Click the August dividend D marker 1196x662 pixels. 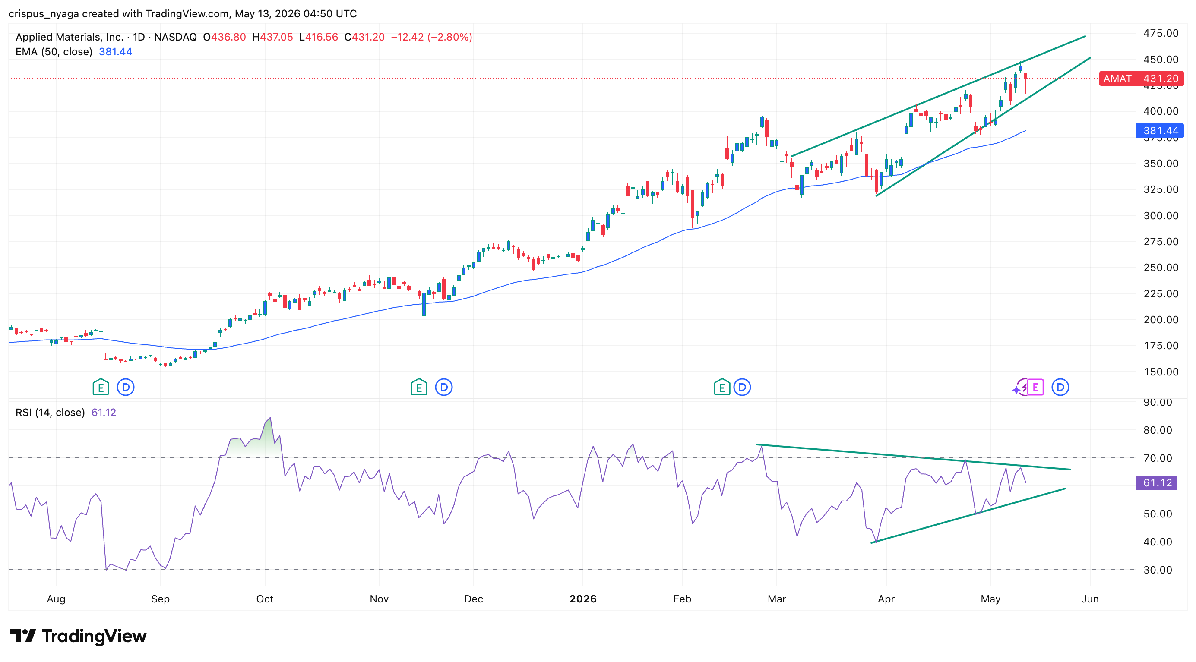click(x=125, y=387)
